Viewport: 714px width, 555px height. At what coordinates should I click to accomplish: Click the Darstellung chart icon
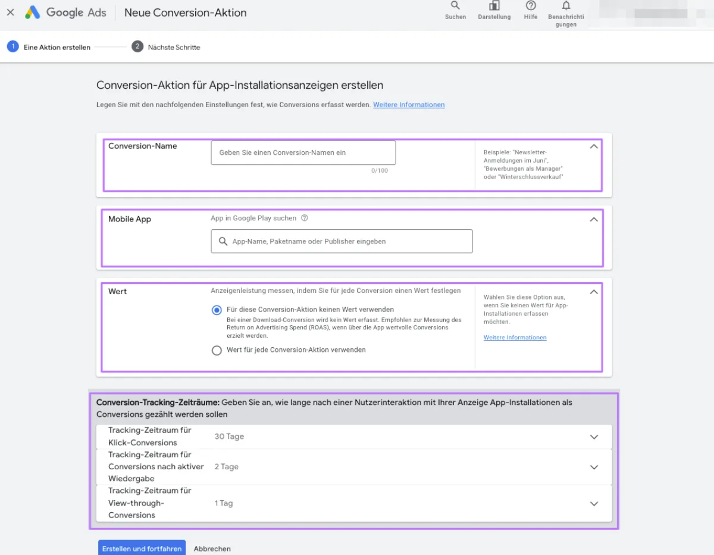[x=494, y=8]
